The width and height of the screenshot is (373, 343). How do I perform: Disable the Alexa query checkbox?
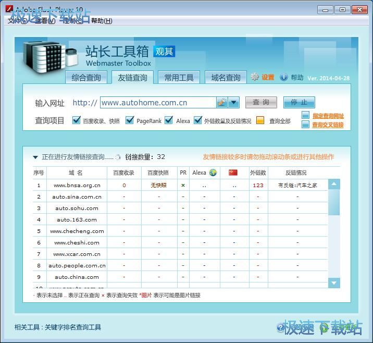(x=169, y=120)
